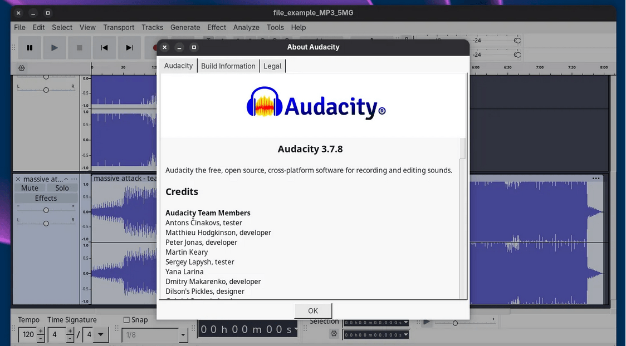Open the Tools menu

click(x=275, y=27)
